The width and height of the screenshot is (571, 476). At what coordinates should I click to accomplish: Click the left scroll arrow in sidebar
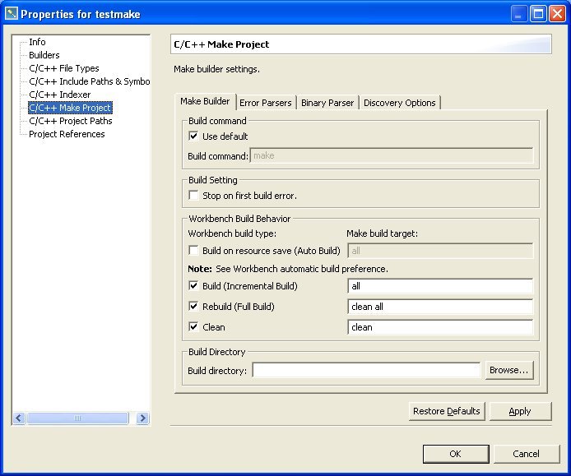pyautogui.click(x=19, y=418)
